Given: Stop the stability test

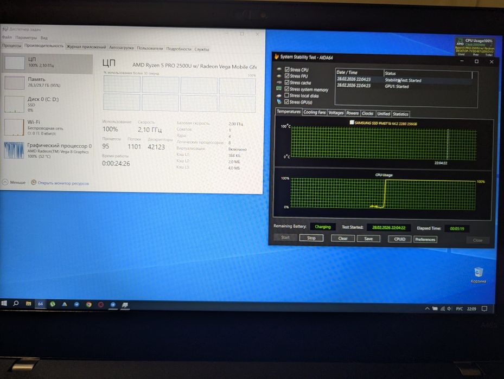Looking at the screenshot, I should (x=311, y=238).
